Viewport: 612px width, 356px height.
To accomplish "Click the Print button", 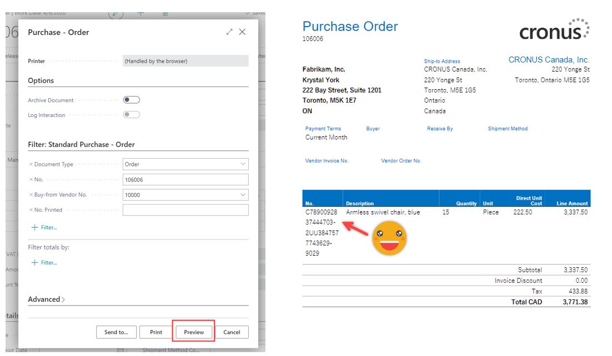I will coord(156,332).
